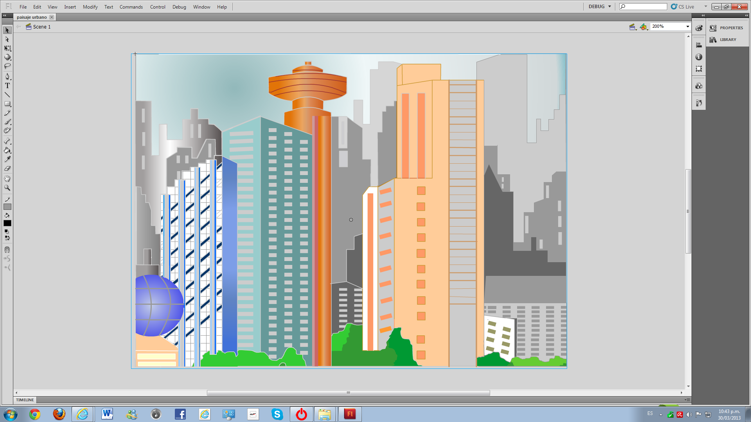The image size is (751, 422).
Task: Select the Lasso tool
Action: 7,66
